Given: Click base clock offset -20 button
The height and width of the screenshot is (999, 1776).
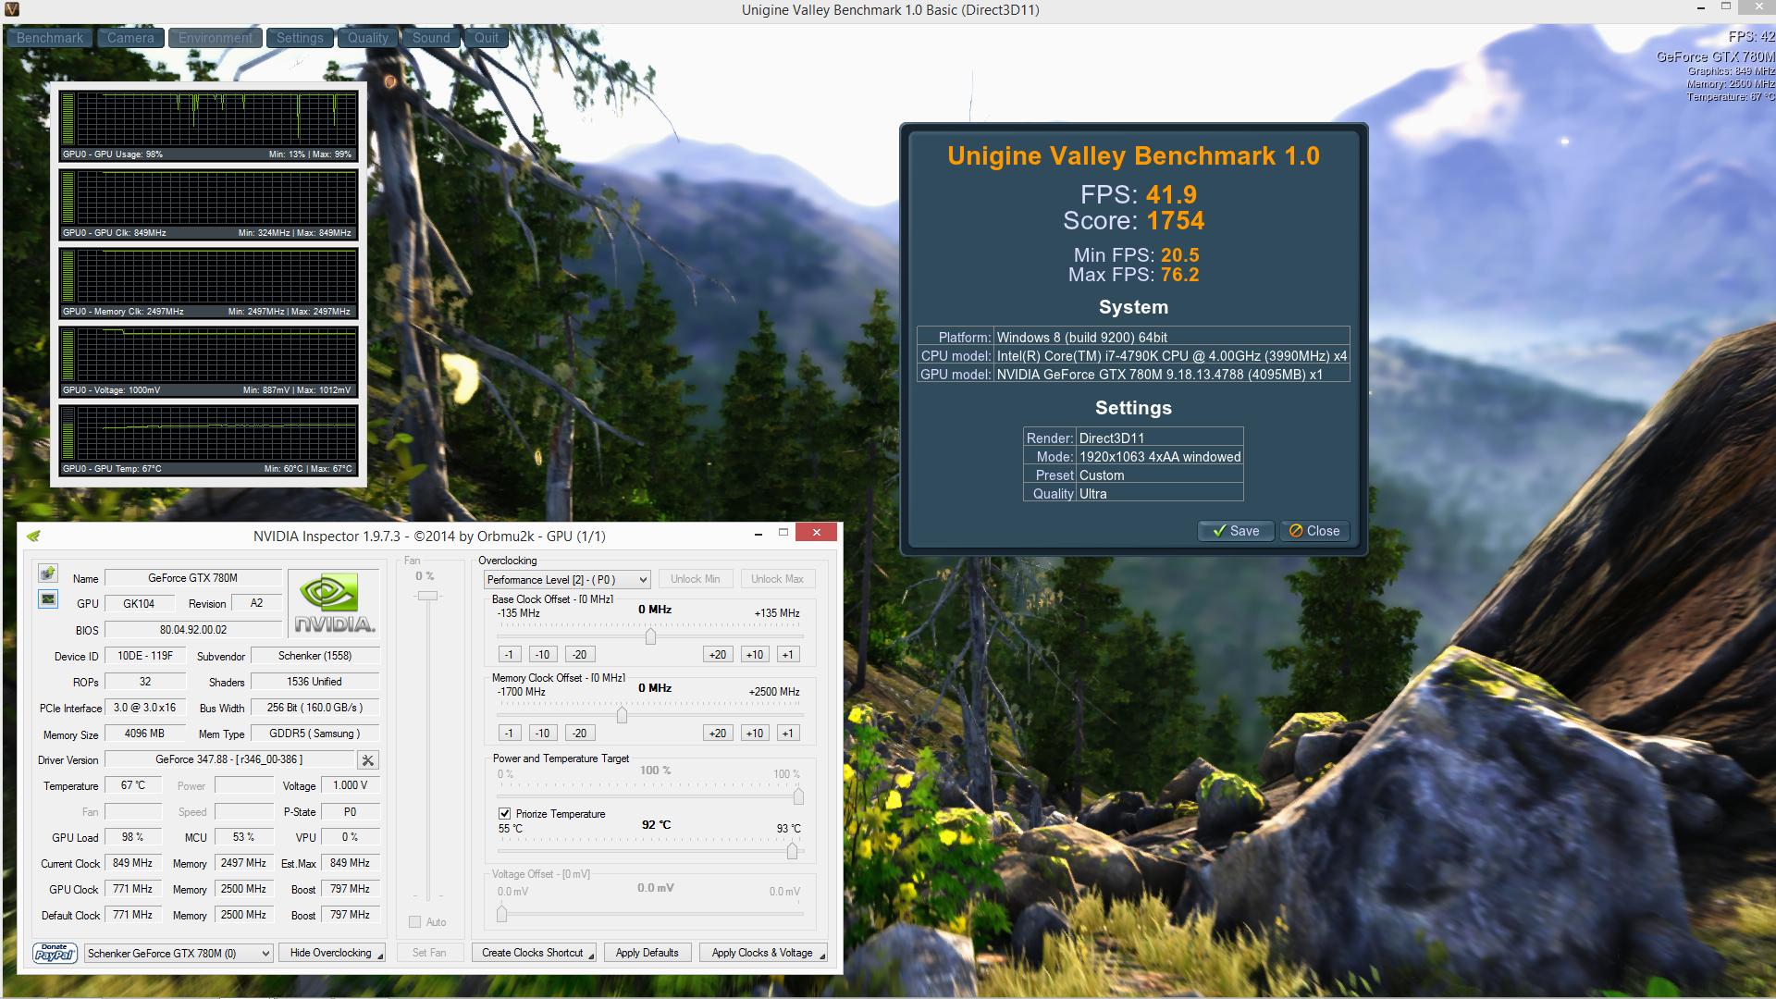Looking at the screenshot, I should pyautogui.click(x=579, y=655).
